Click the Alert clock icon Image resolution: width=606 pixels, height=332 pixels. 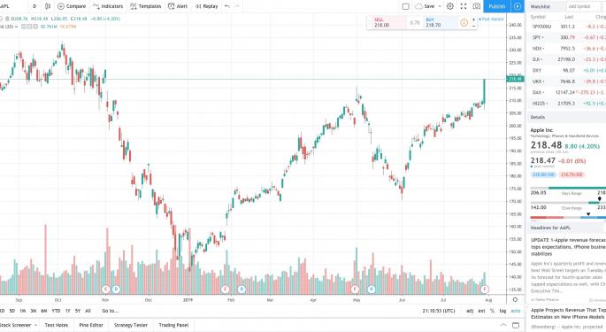(x=172, y=6)
